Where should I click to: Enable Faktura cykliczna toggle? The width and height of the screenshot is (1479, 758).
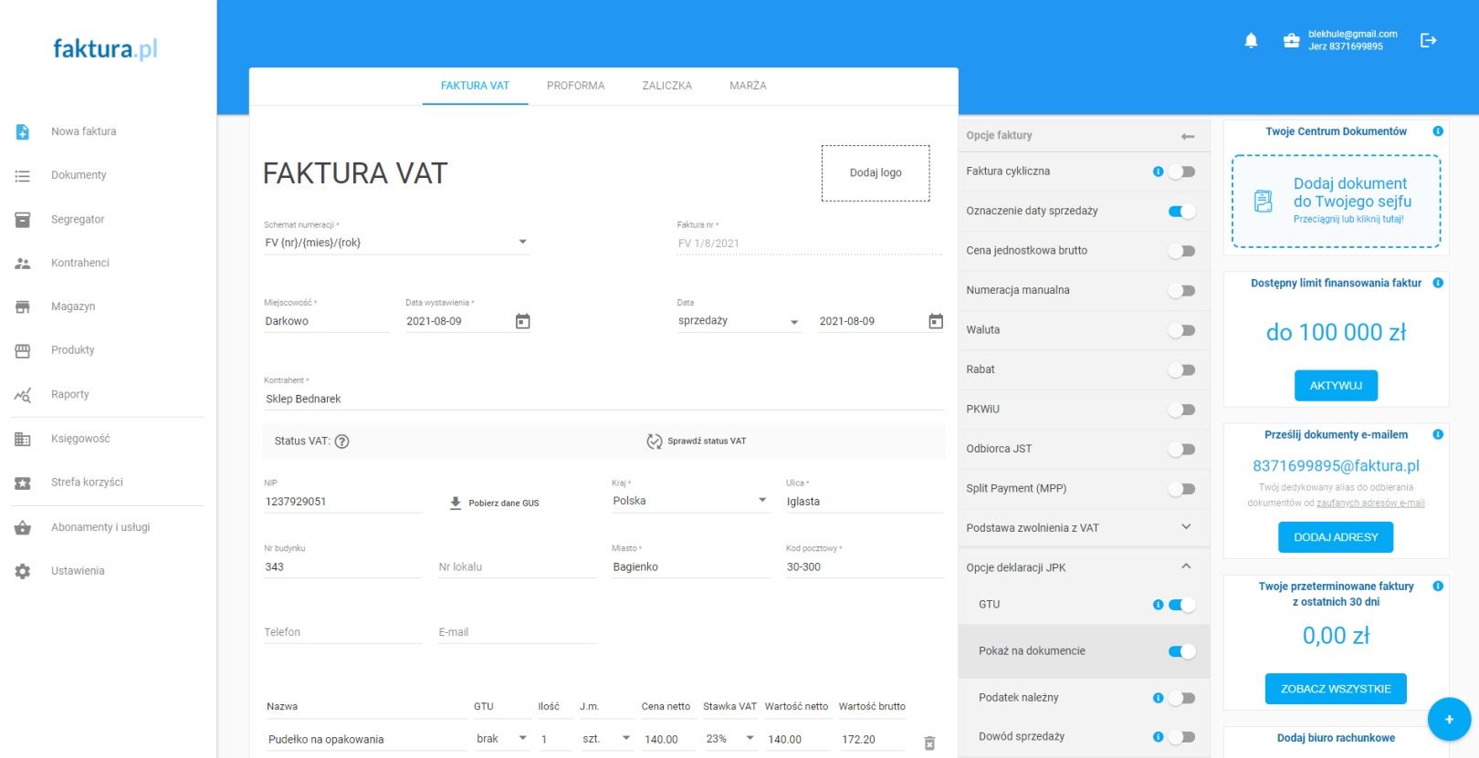[1182, 172]
